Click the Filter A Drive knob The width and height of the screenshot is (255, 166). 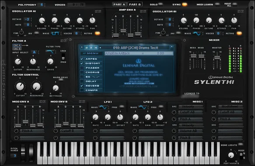coord(50,62)
